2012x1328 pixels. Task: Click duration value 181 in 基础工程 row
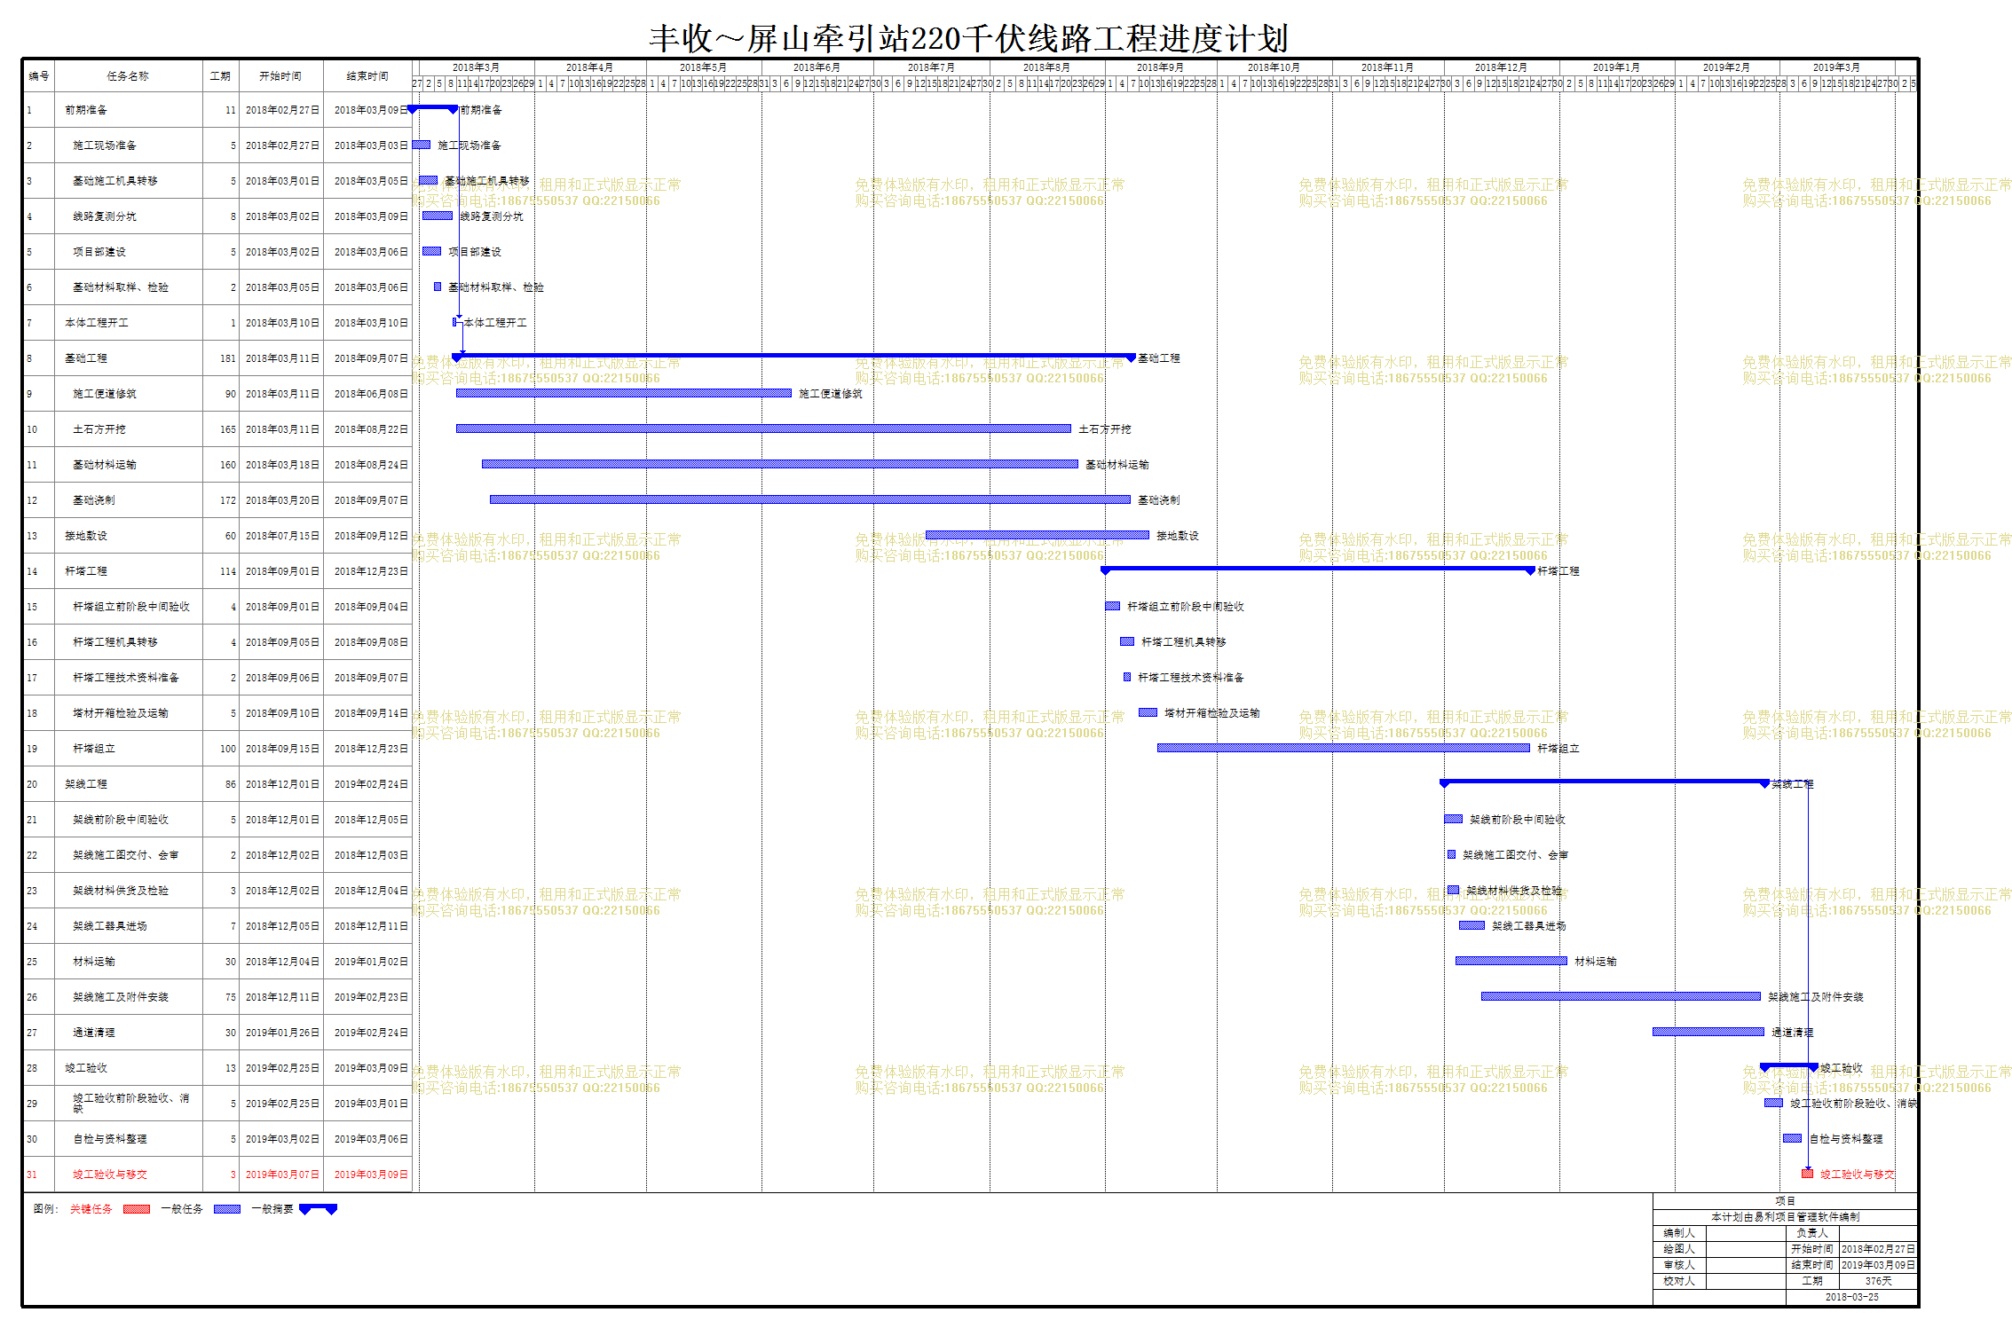pos(228,358)
